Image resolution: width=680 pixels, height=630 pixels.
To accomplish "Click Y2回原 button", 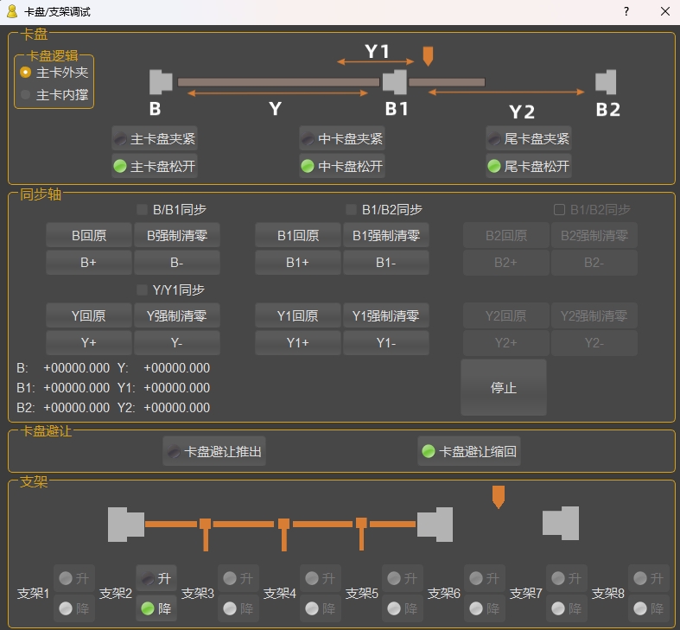I will (506, 315).
